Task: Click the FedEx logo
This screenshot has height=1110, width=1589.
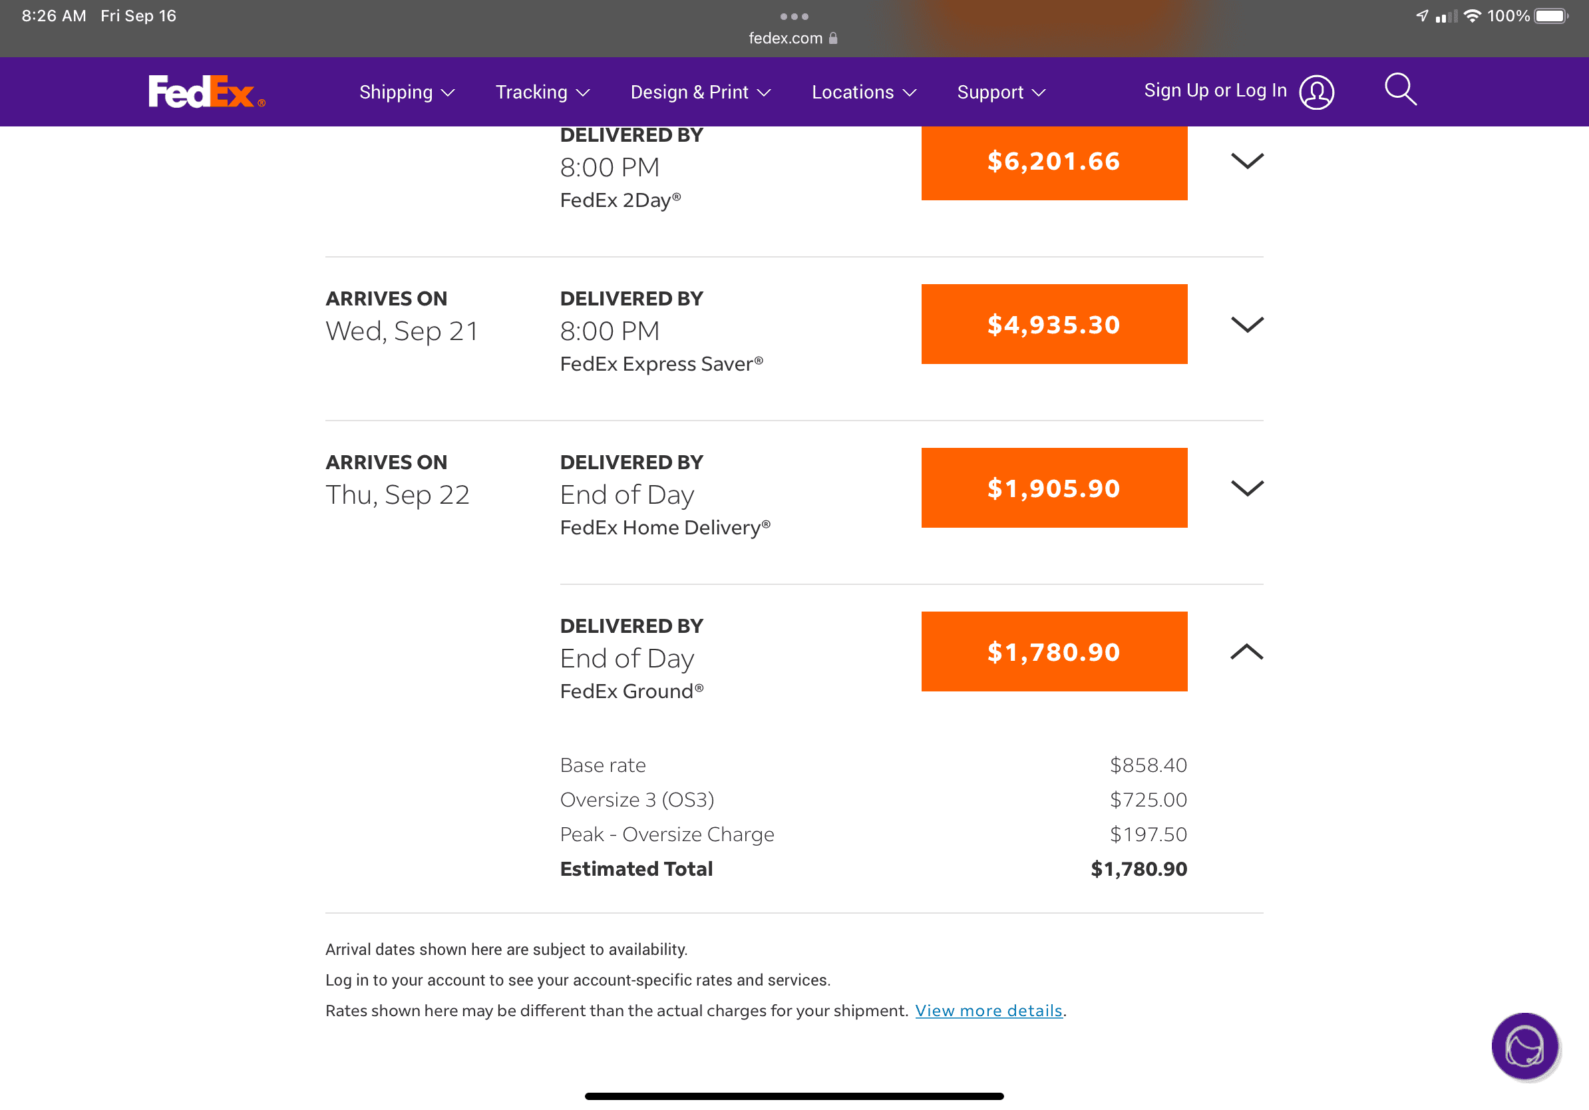Action: pos(207,91)
